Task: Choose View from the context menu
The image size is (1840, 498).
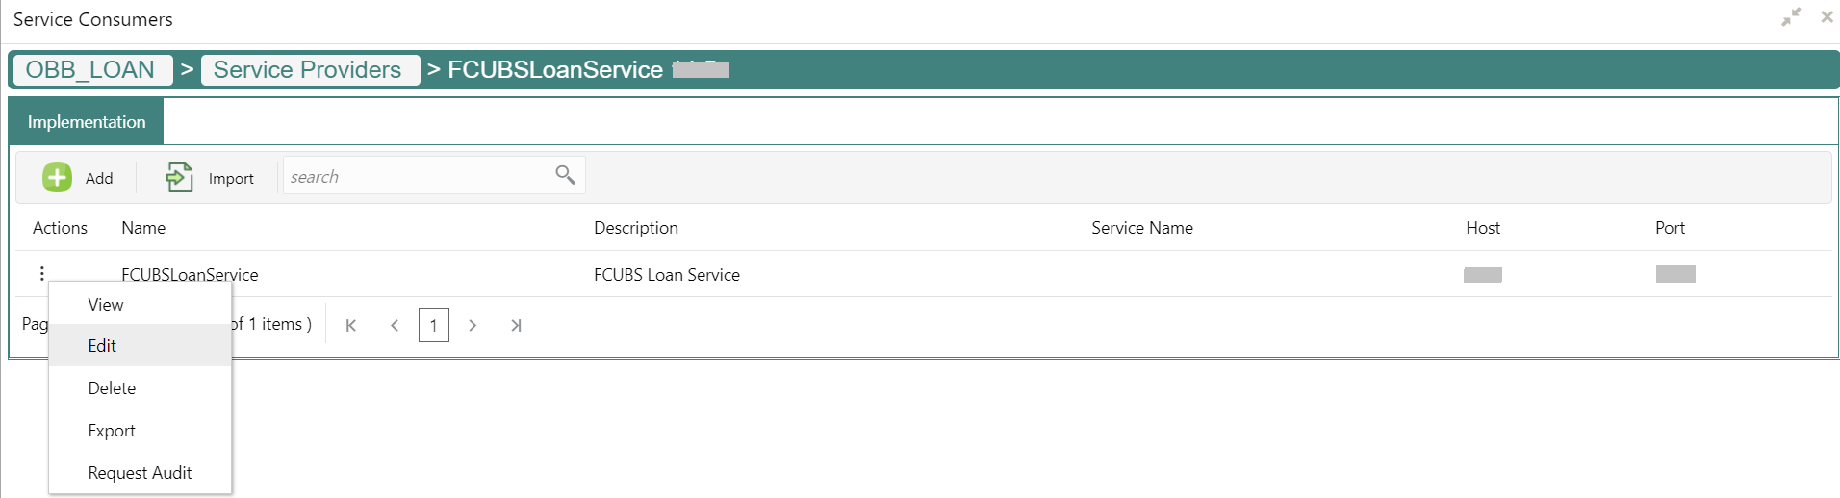Action: click(141, 304)
